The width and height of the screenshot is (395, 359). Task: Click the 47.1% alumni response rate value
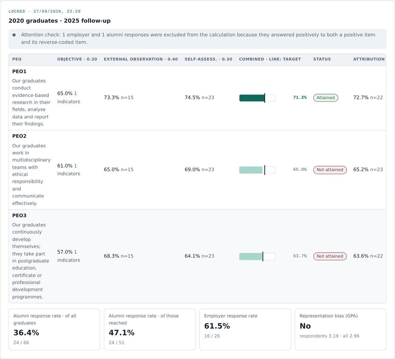tap(122, 333)
